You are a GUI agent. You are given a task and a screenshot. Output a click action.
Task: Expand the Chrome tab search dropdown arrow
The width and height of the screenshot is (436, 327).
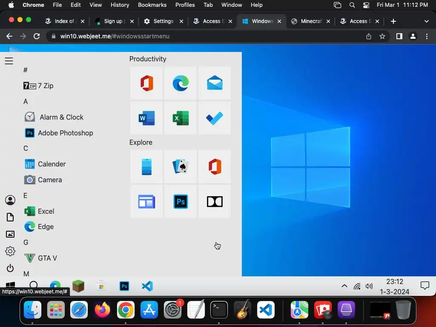[427, 21]
